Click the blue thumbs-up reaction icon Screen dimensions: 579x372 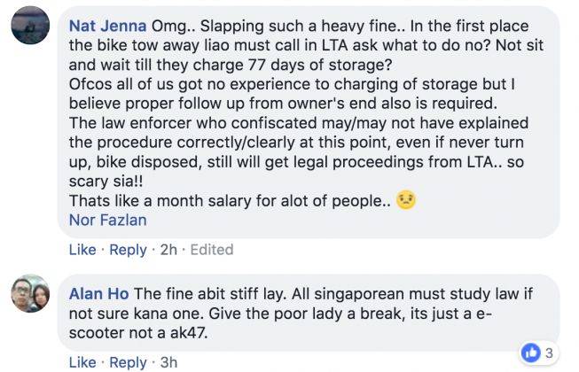(531, 353)
